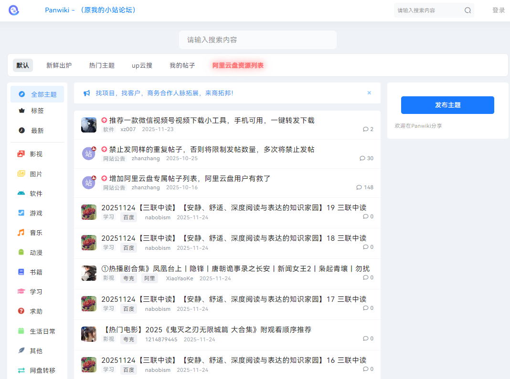The height and width of the screenshot is (379, 510).
Task: Select the 图片 (pictures) sidebar icon
Action: pyautogui.click(x=21, y=174)
